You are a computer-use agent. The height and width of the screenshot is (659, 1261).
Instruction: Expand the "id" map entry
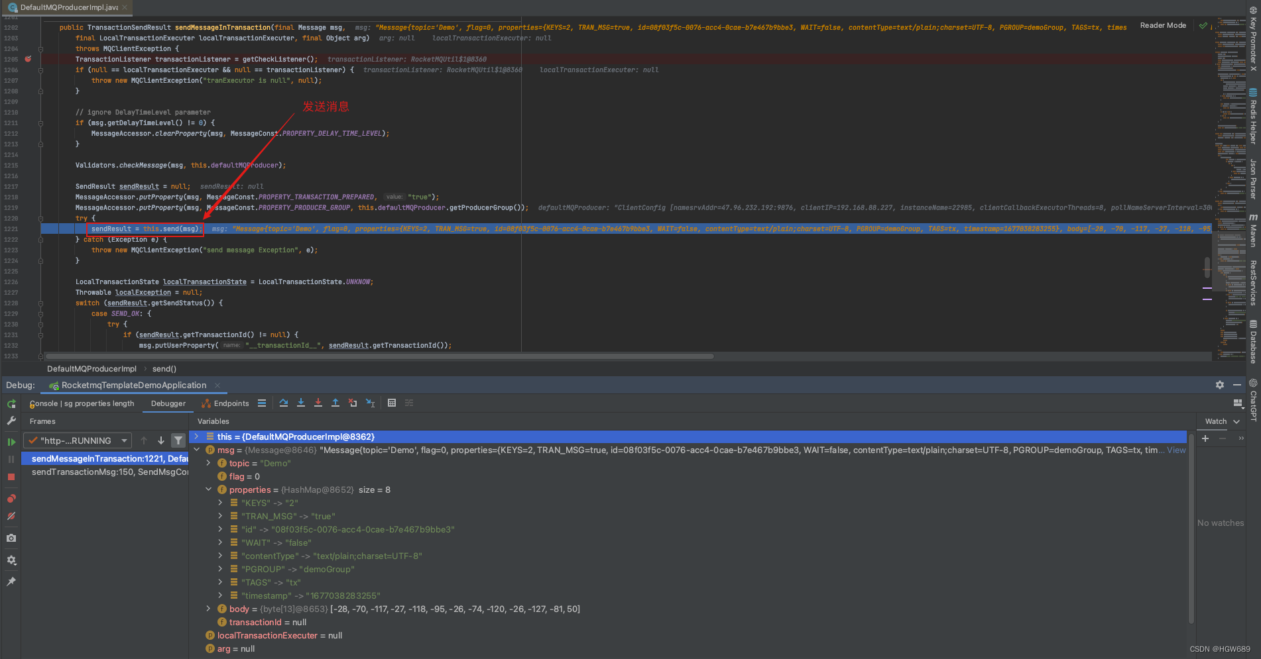click(x=221, y=529)
